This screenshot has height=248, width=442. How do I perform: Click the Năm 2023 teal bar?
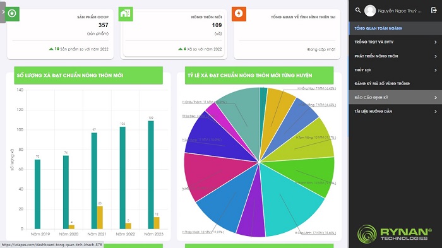coord(151,175)
